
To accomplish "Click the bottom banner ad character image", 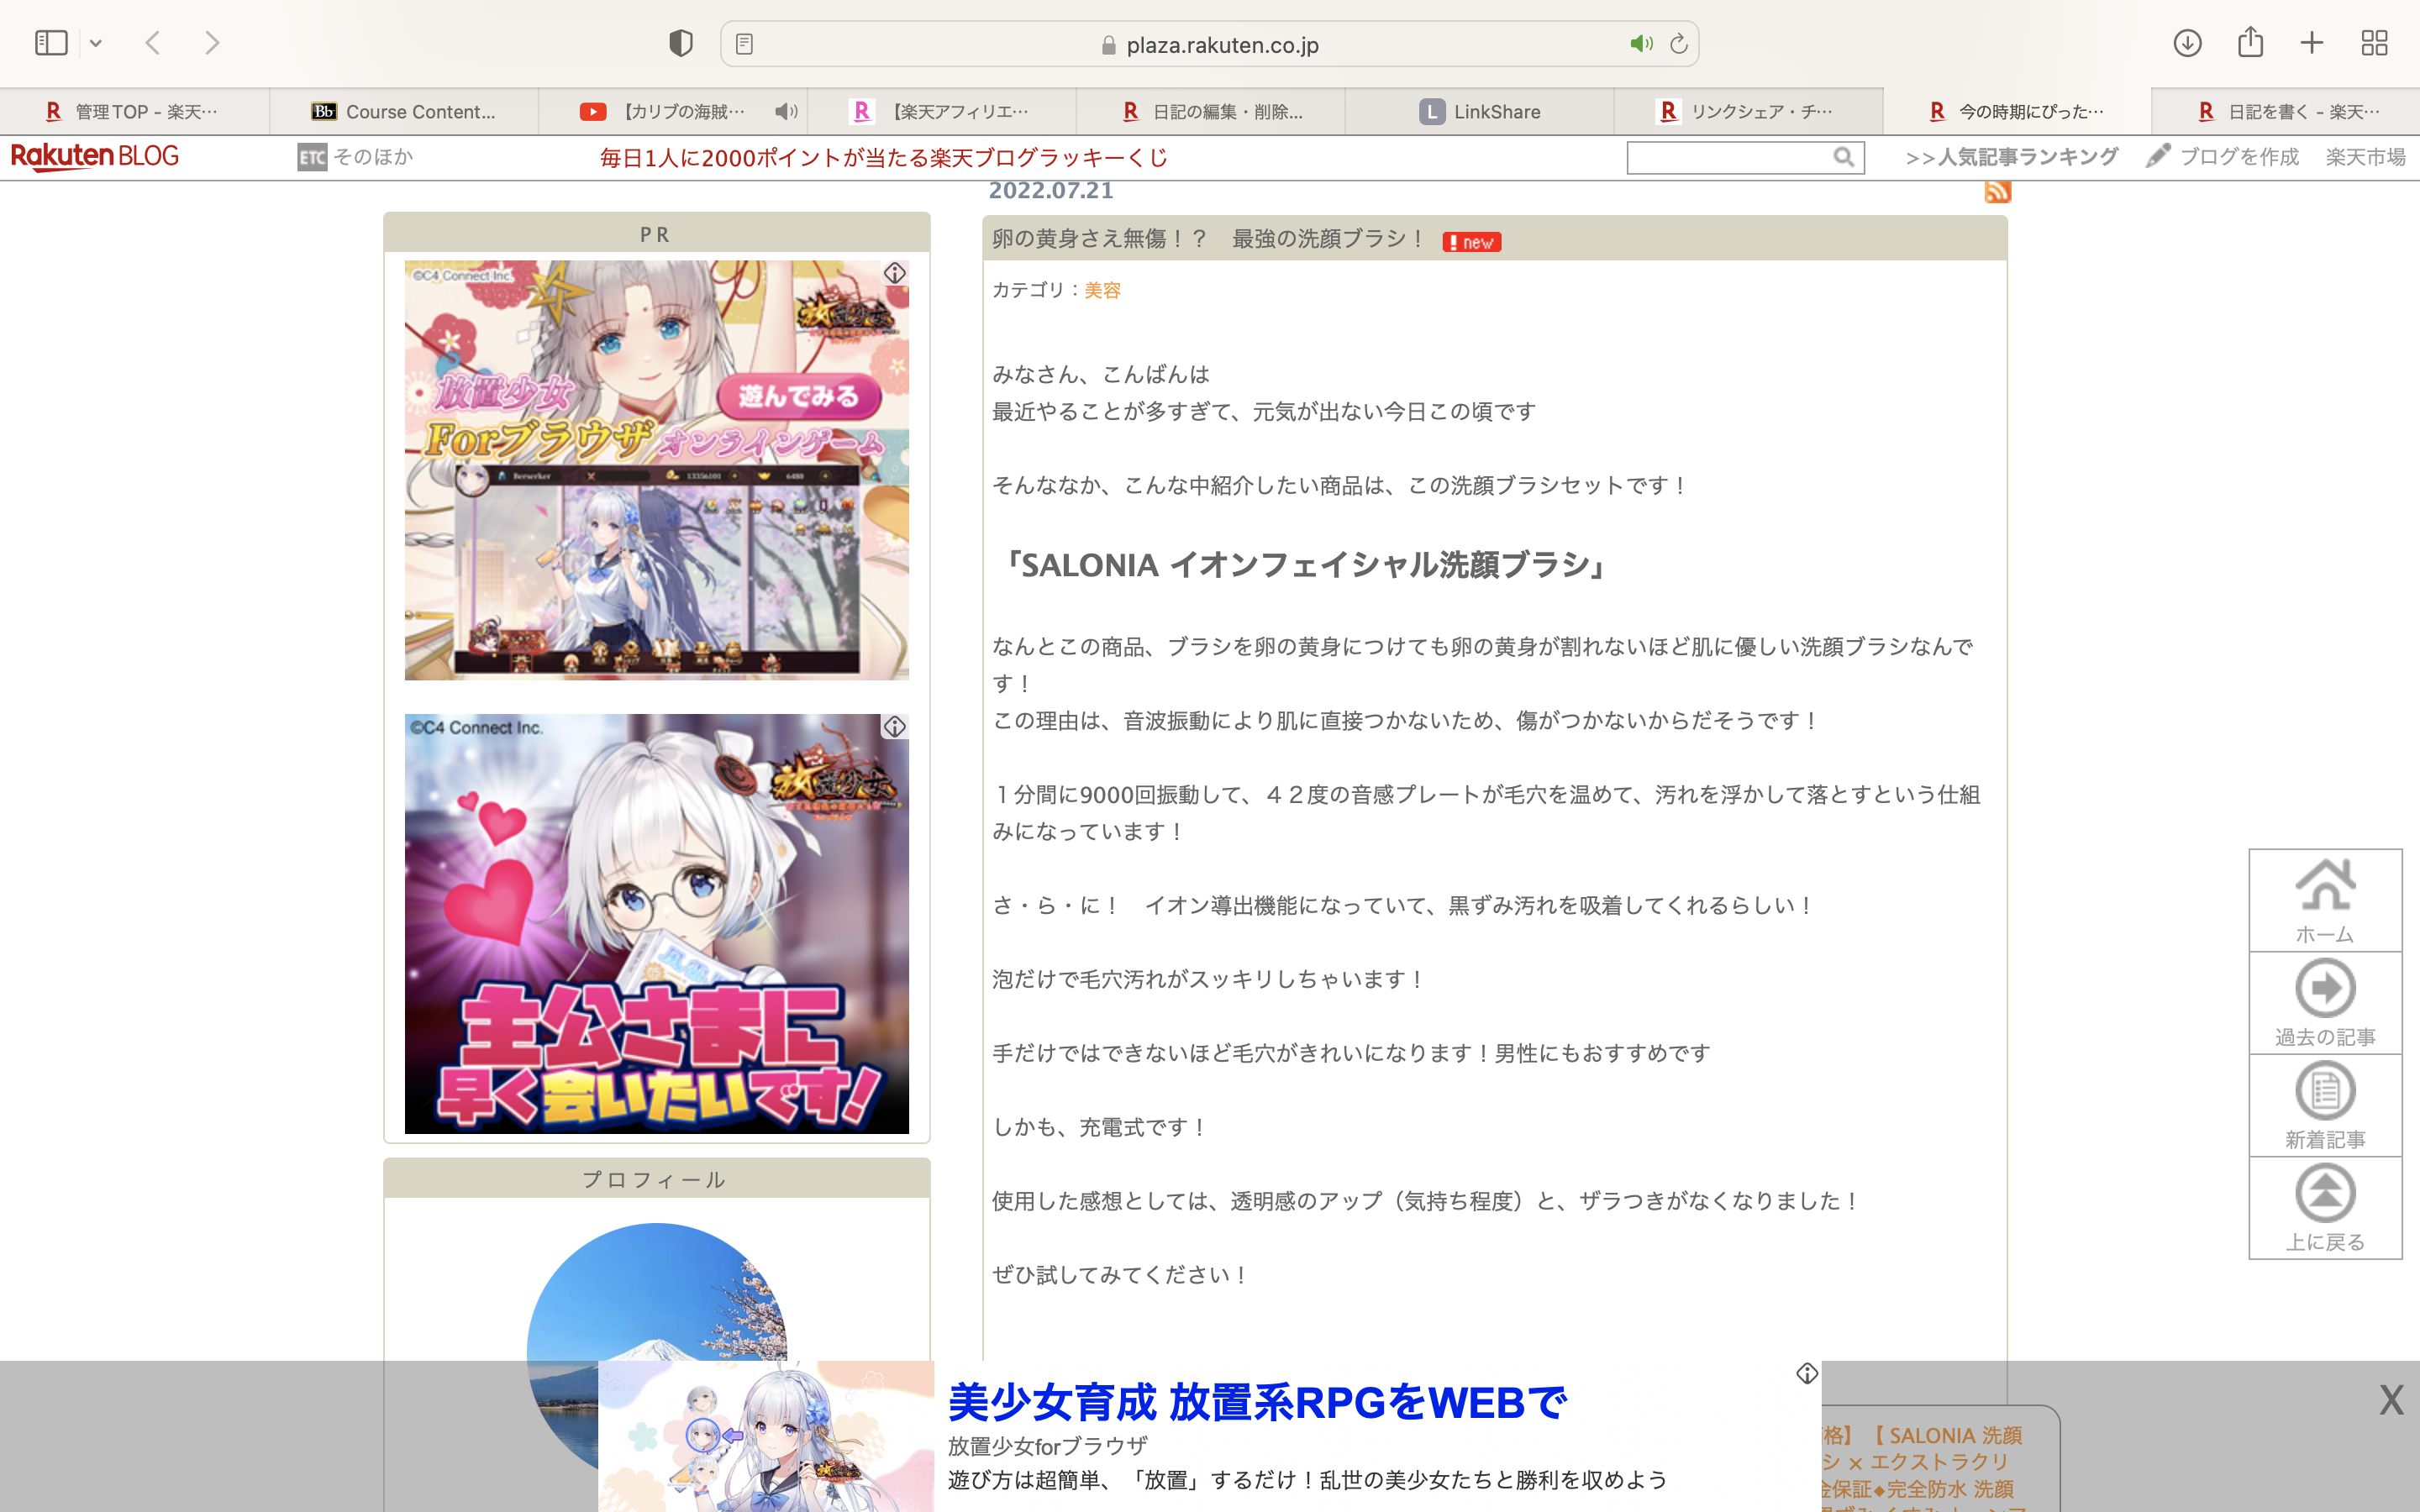I will (766, 1436).
